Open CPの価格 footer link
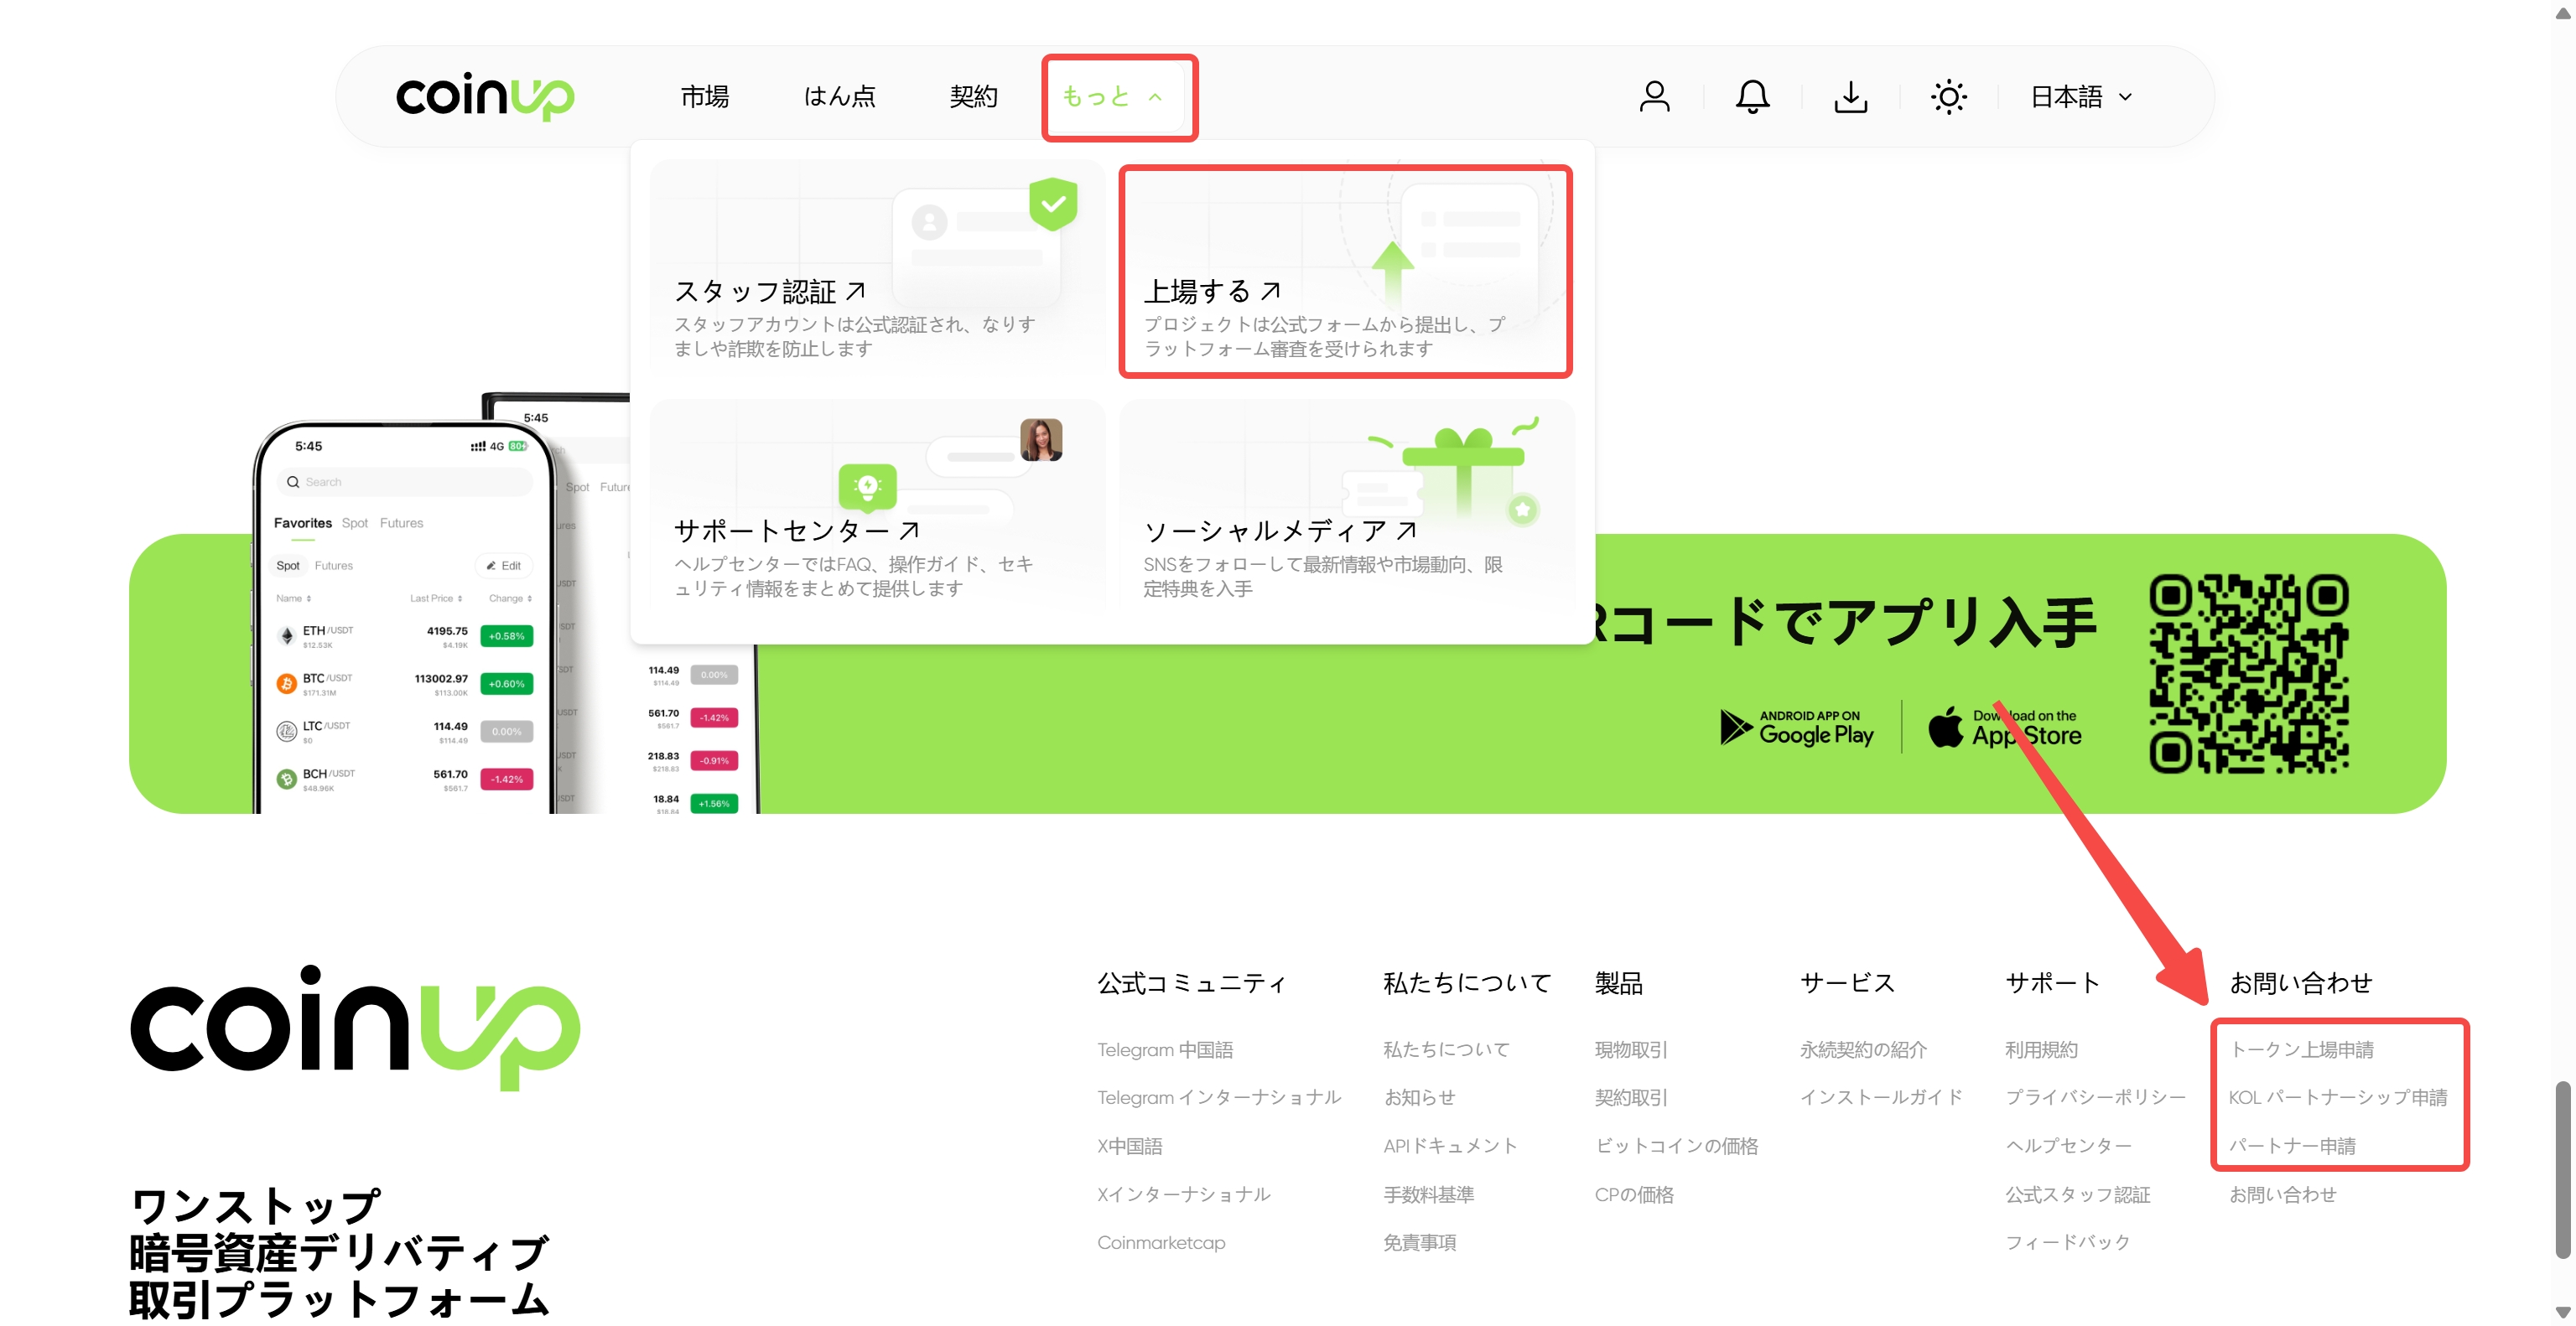Image resolution: width=2576 pixels, height=1326 pixels. point(1634,1194)
